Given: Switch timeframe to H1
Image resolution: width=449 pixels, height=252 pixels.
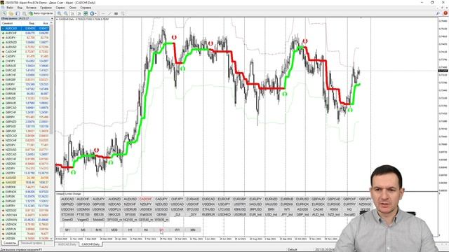Looking at the screenshot, I should 130,230.
